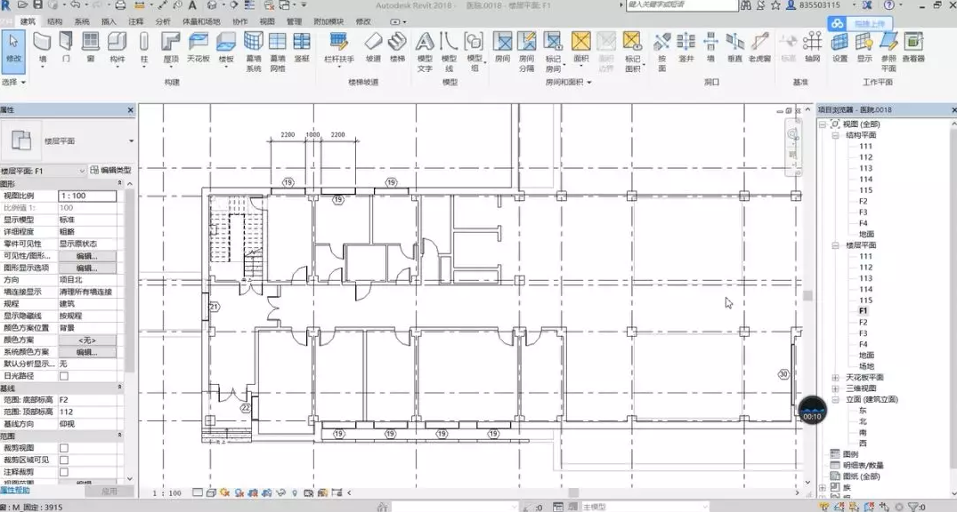Expand the 三维视图 tree node

(x=835, y=388)
